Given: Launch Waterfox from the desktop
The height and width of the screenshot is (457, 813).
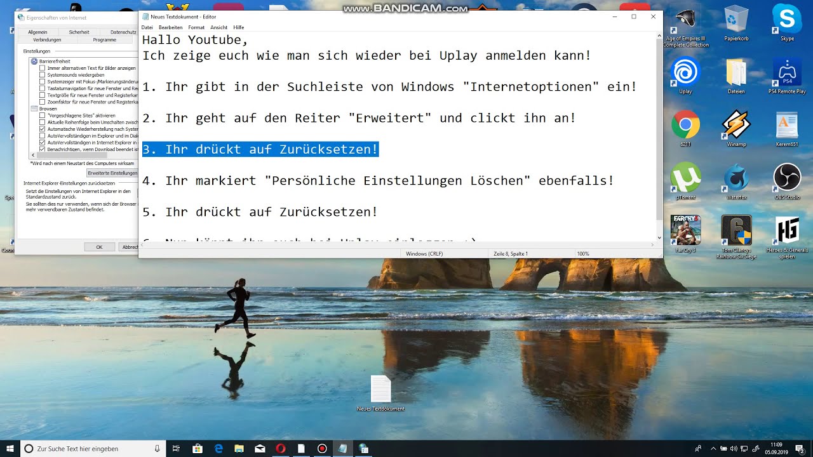Looking at the screenshot, I should tap(736, 181).
